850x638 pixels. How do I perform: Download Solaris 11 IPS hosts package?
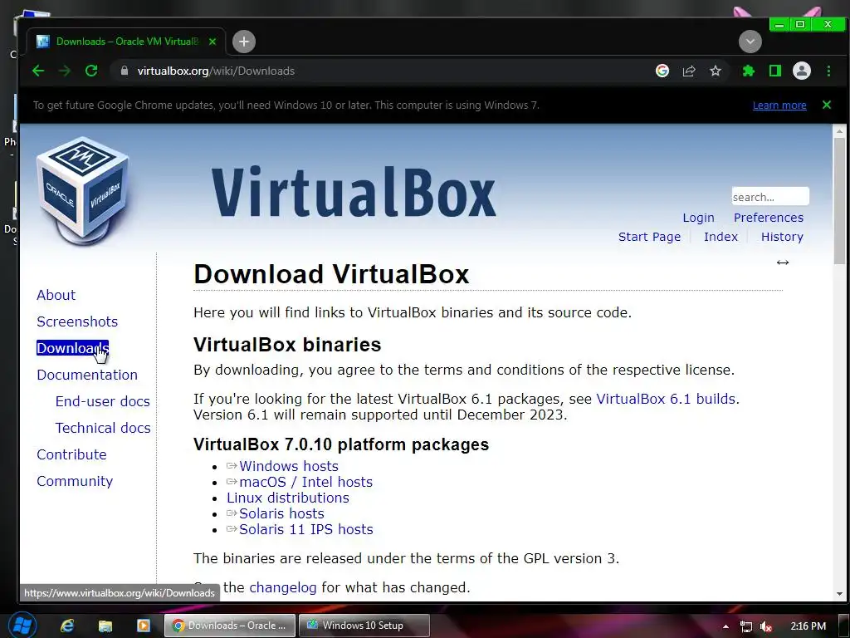tap(305, 529)
